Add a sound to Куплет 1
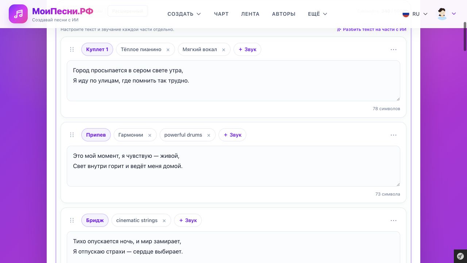This screenshot has width=467, height=263. click(247, 49)
